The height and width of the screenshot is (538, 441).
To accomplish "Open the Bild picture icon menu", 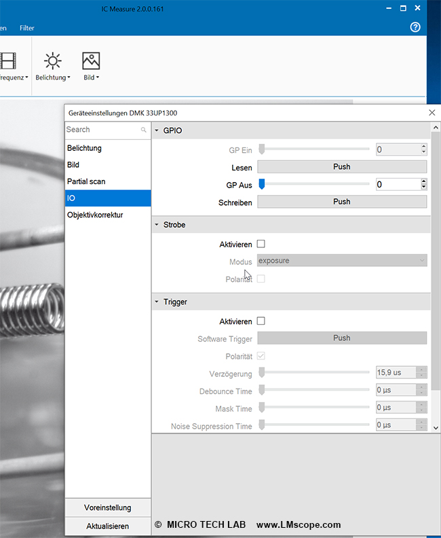I will 91,62.
